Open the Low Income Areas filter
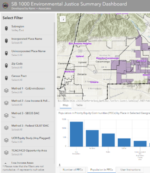The image size is (150, 173). click(x=27, y=162)
